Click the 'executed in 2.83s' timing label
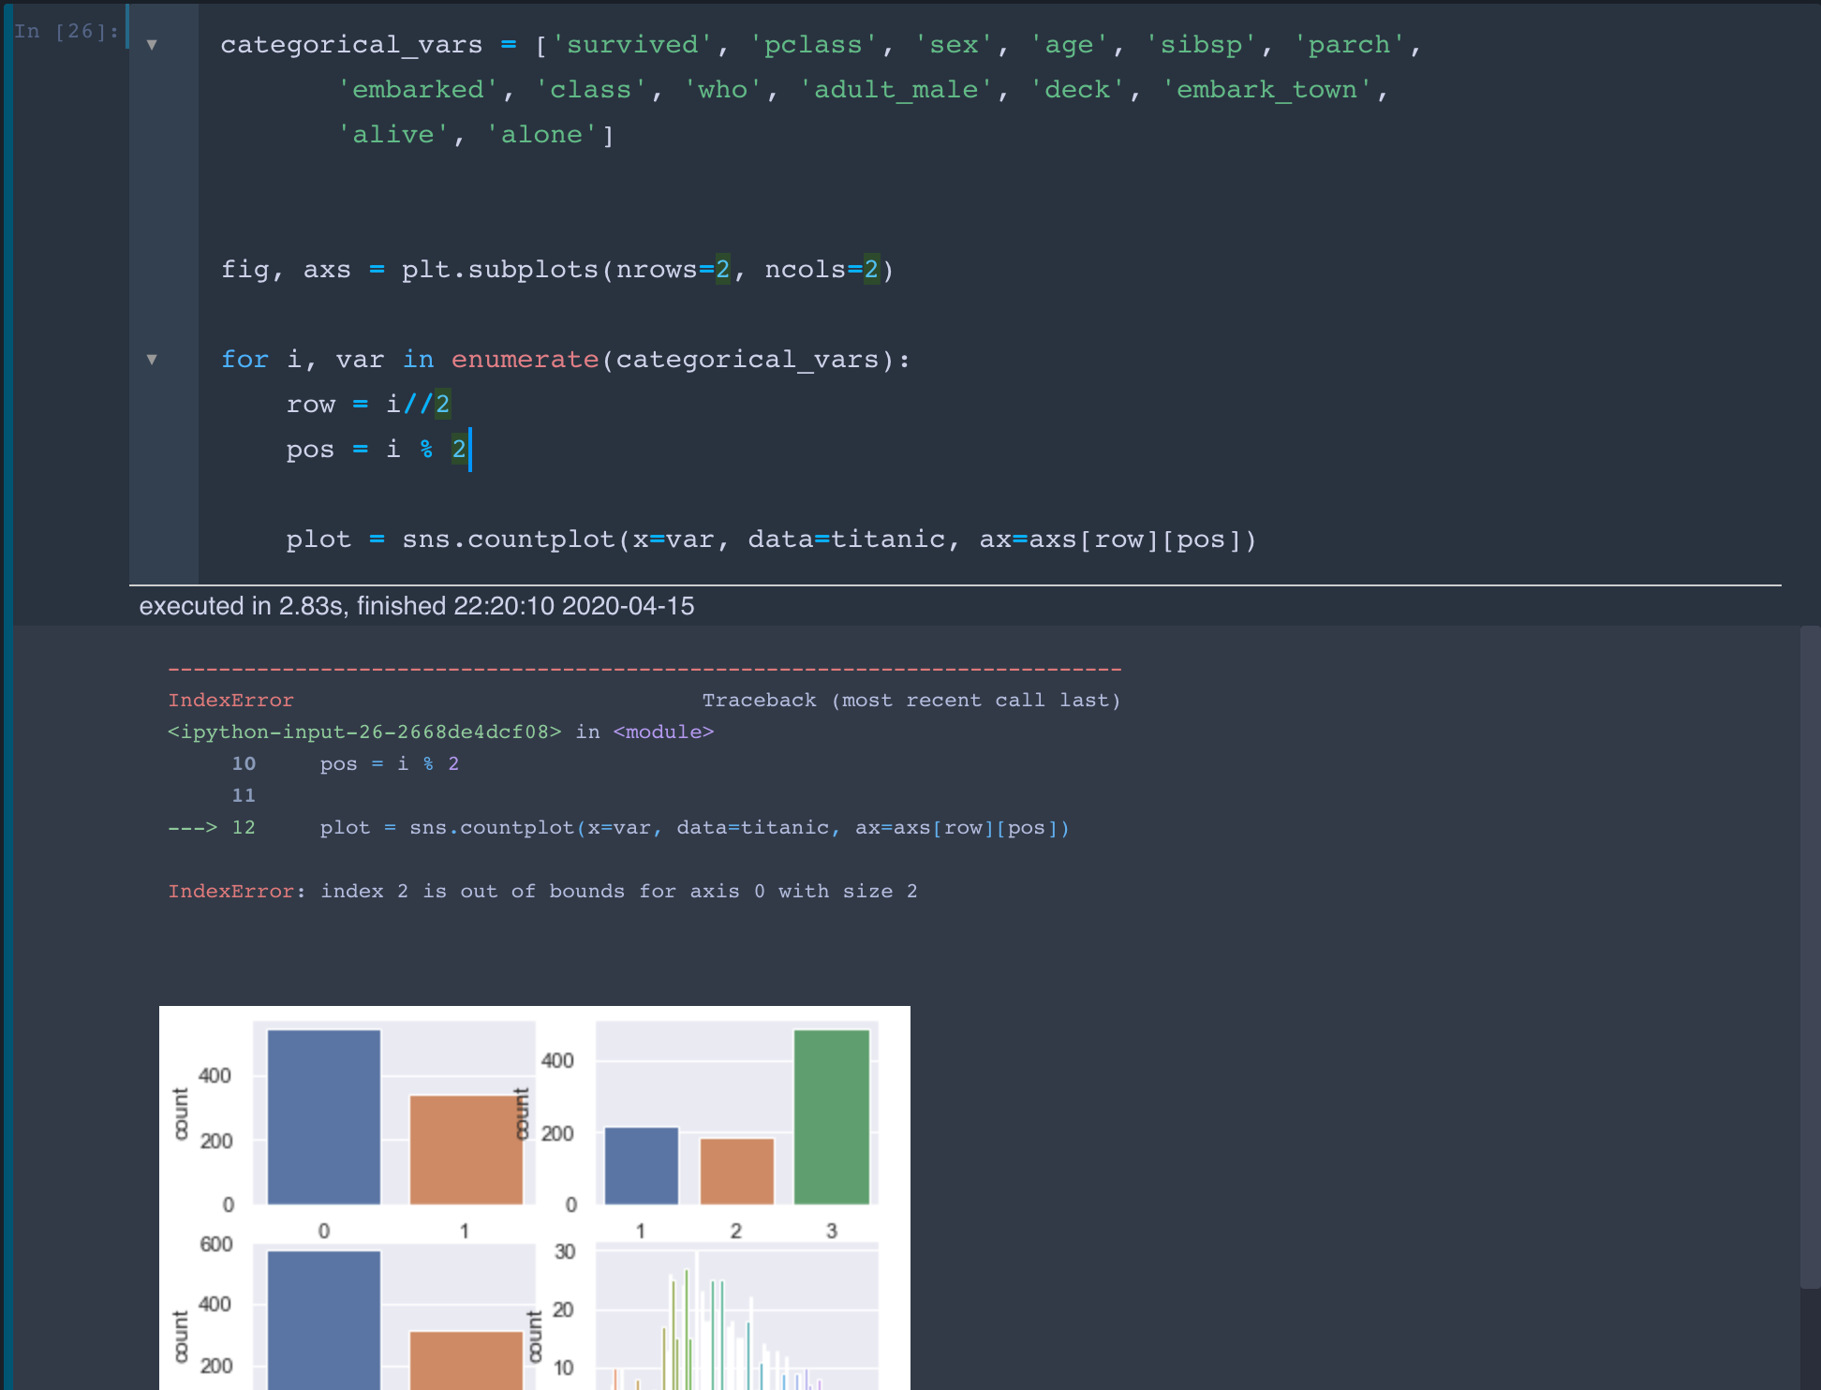The width and height of the screenshot is (1821, 1390). [416, 607]
